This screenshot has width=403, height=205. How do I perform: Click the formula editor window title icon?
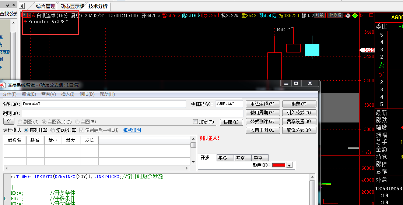pos(3,85)
